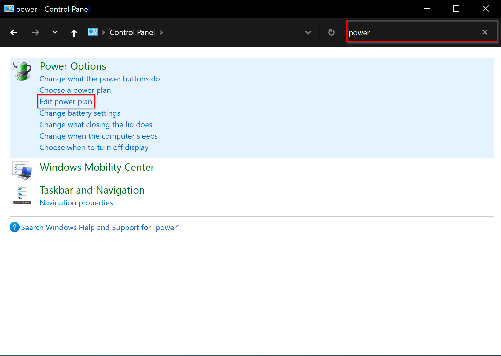Maximize the Control Panel window
The width and height of the screenshot is (501, 356).
pos(456,9)
